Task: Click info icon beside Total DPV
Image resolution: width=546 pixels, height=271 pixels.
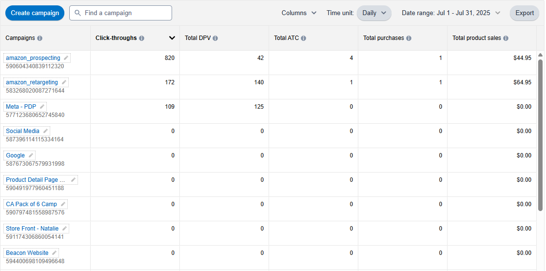Action: point(215,38)
